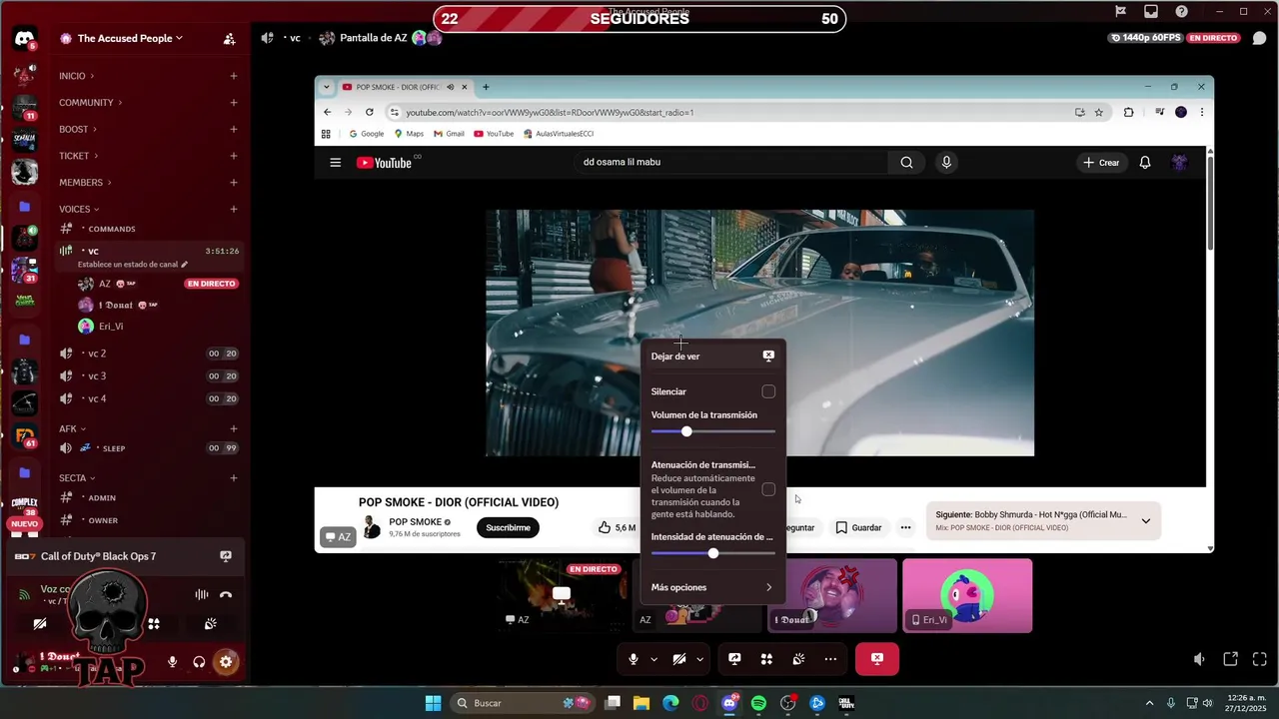Open the SLEEP AFK channel
This screenshot has height=719, width=1279.
tap(148, 448)
